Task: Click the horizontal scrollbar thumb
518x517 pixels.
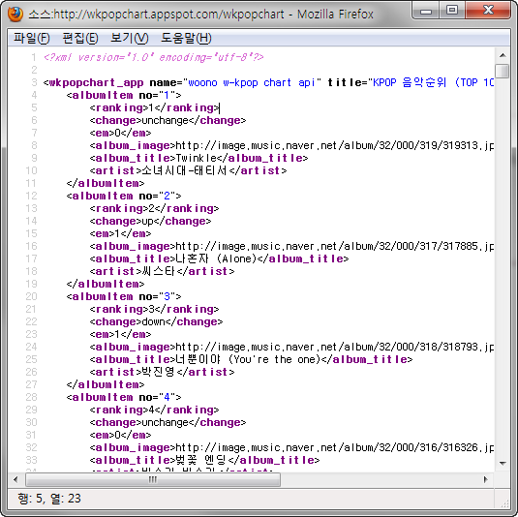Action: point(153,479)
